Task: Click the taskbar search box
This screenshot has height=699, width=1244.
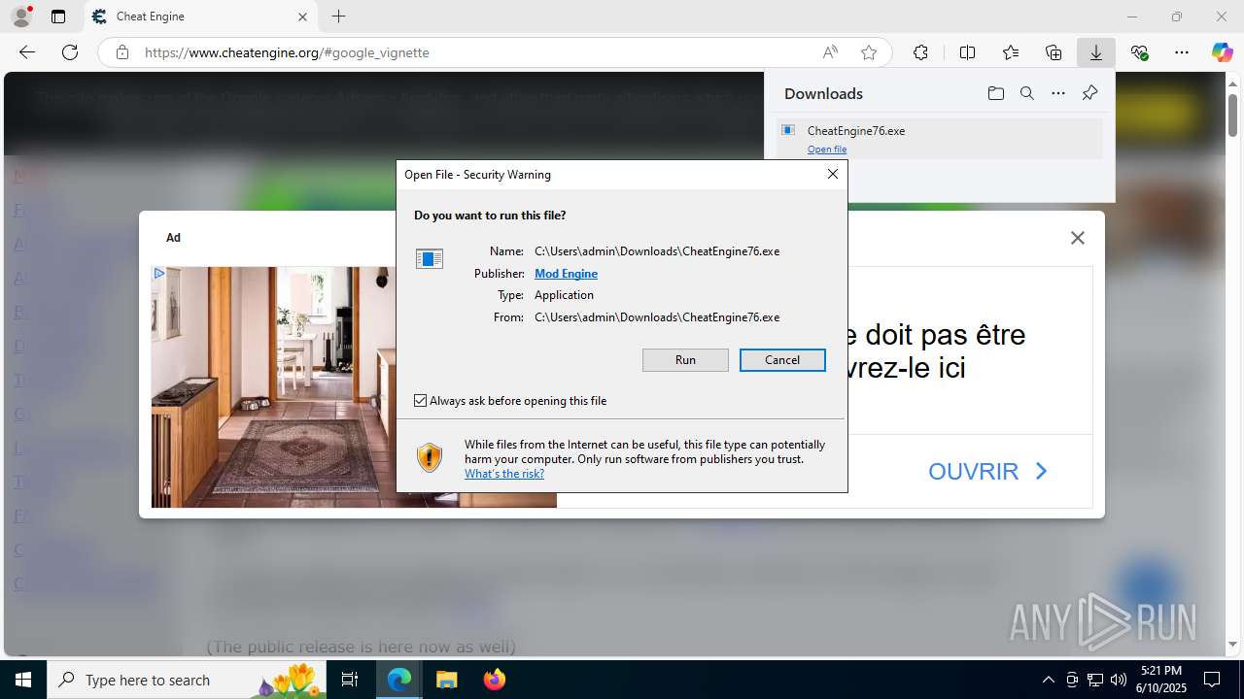Action: (x=187, y=680)
